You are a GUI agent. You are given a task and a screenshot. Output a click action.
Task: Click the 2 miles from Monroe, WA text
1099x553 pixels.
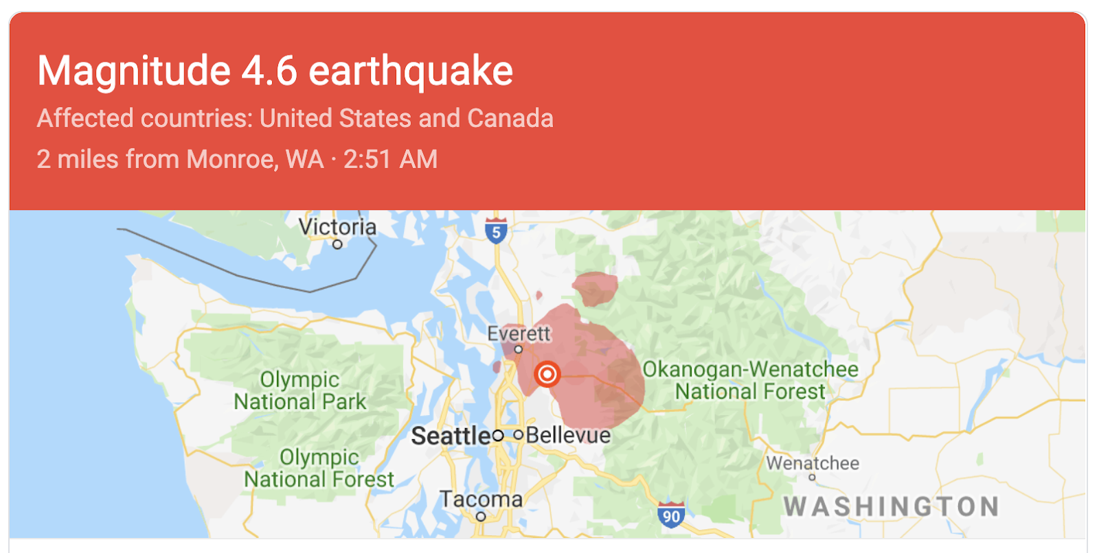pos(180,159)
